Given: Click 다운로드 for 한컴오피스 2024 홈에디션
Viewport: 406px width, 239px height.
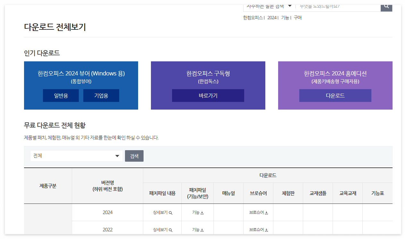Looking at the screenshot, I should coord(335,95).
